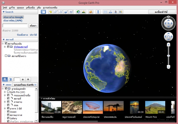Check the สถานที่ชั่วคราว folder checkbox

tap(6, 56)
